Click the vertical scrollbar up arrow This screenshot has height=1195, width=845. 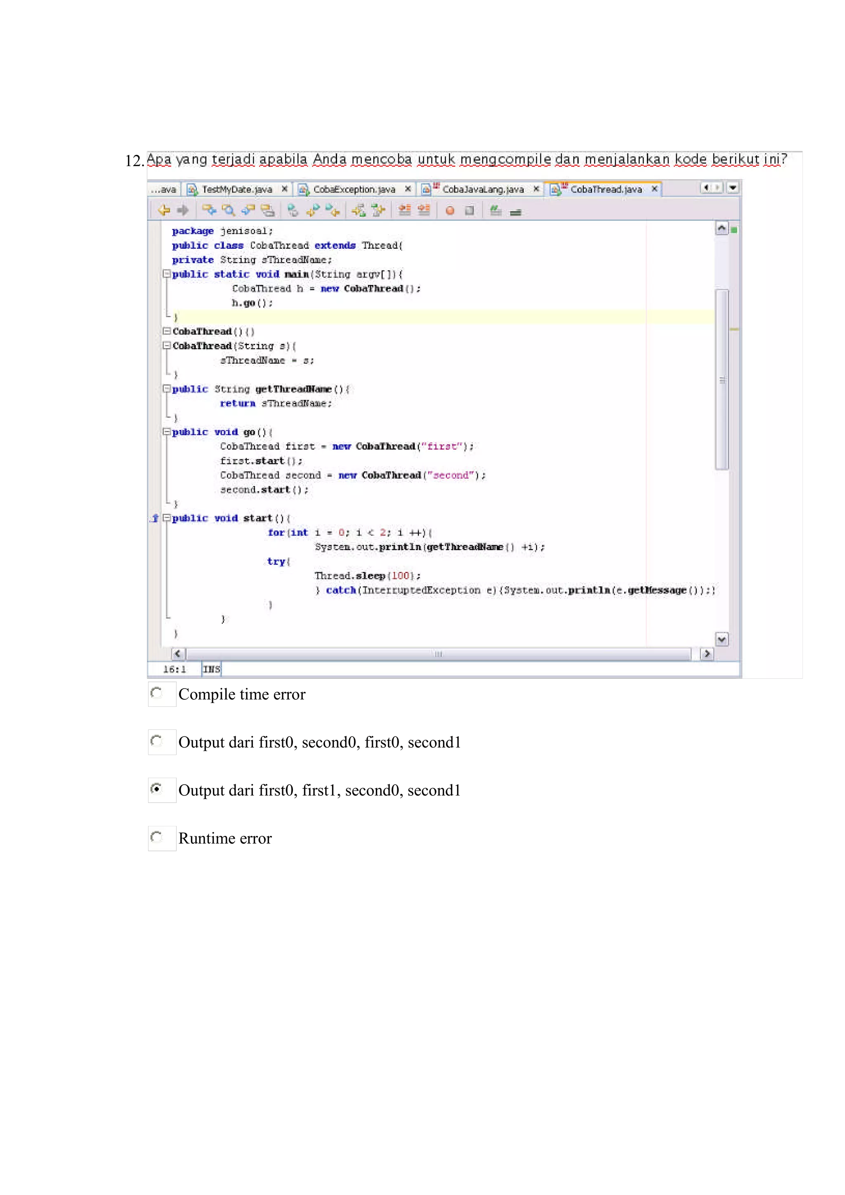point(722,228)
